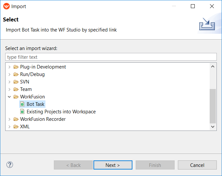Select the XML label
222x176 pixels.
(x=25, y=127)
